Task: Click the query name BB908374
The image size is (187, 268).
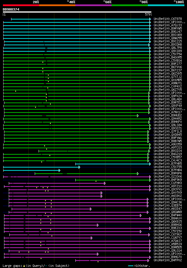Action: pyautogui.click(x=11, y=9)
